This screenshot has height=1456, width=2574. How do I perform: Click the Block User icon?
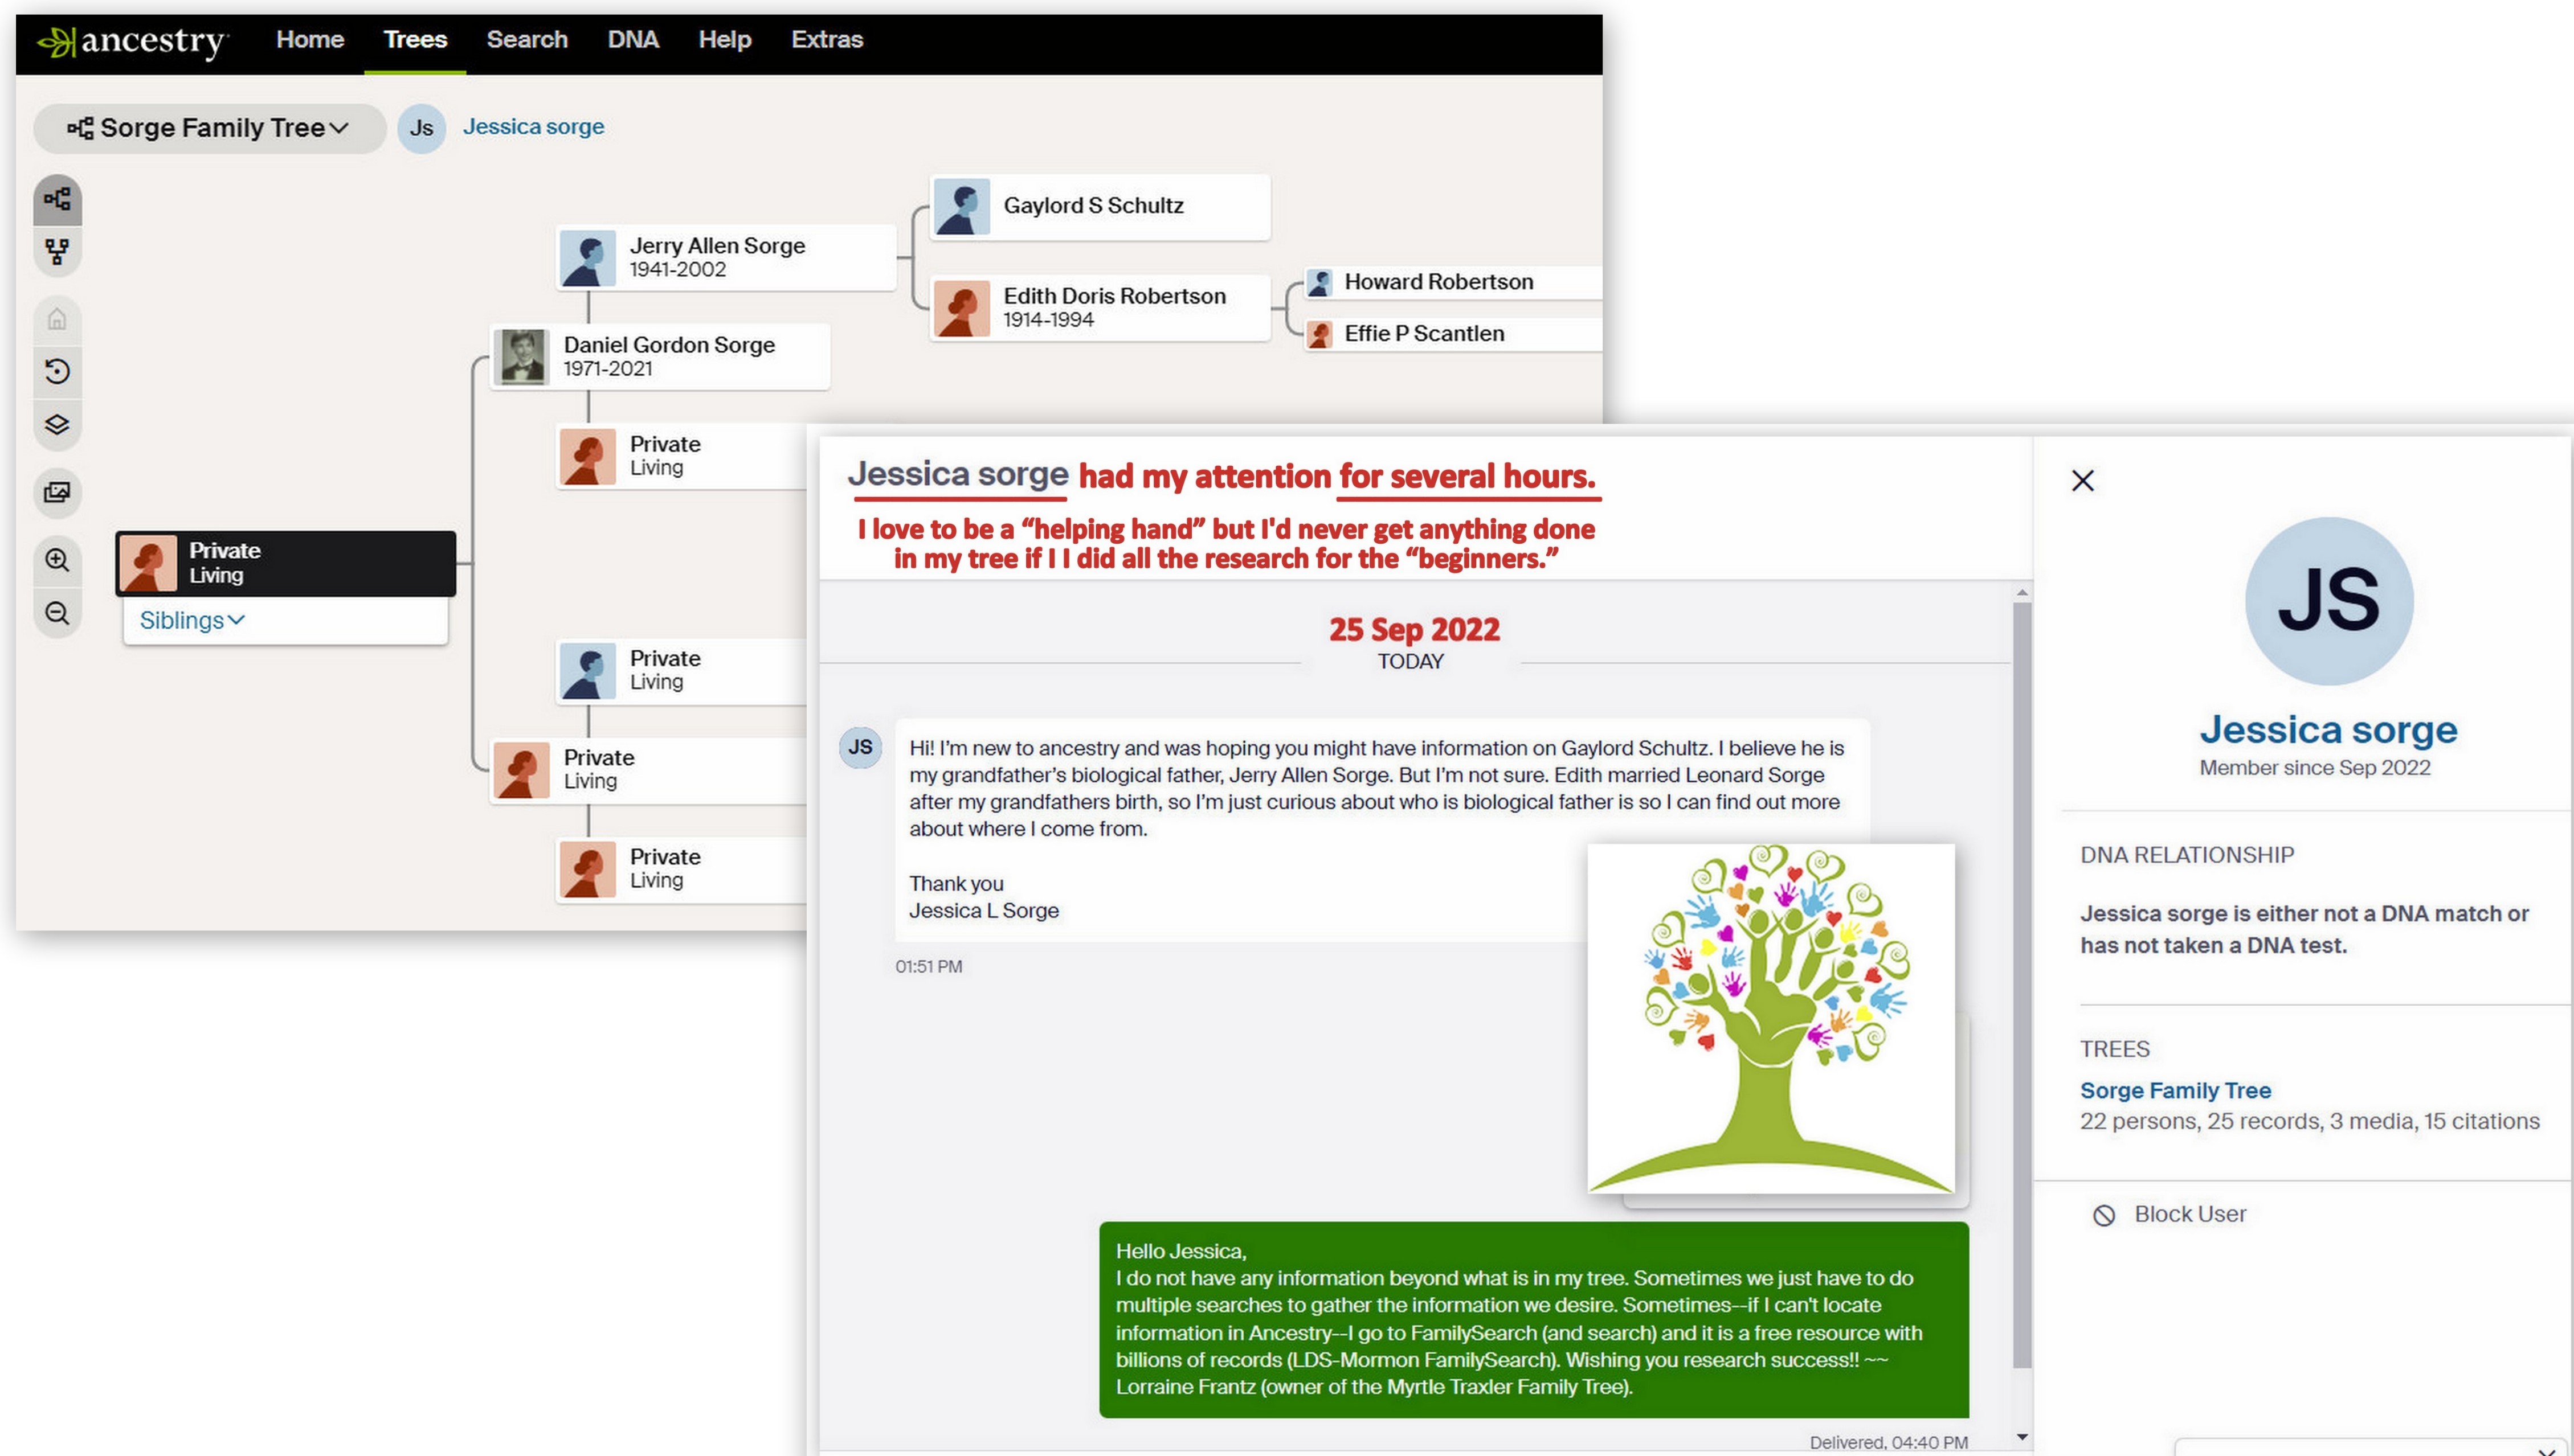[x=2104, y=1215]
